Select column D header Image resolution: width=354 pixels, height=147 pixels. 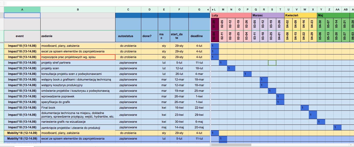(x=150, y=10)
